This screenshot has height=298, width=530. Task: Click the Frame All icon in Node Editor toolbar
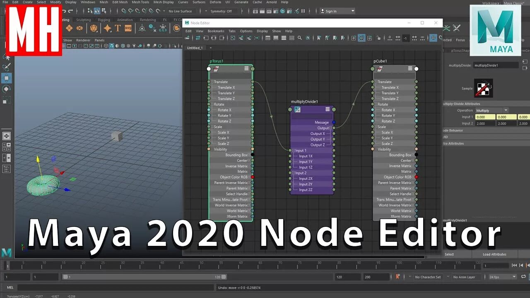[x=233, y=38]
